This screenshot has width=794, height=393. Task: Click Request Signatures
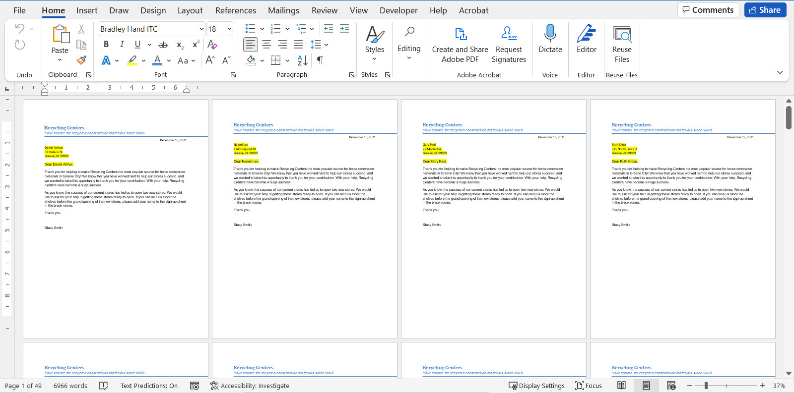click(509, 45)
